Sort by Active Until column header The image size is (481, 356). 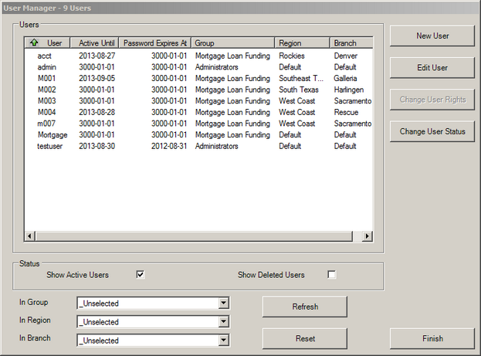[x=94, y=43]
